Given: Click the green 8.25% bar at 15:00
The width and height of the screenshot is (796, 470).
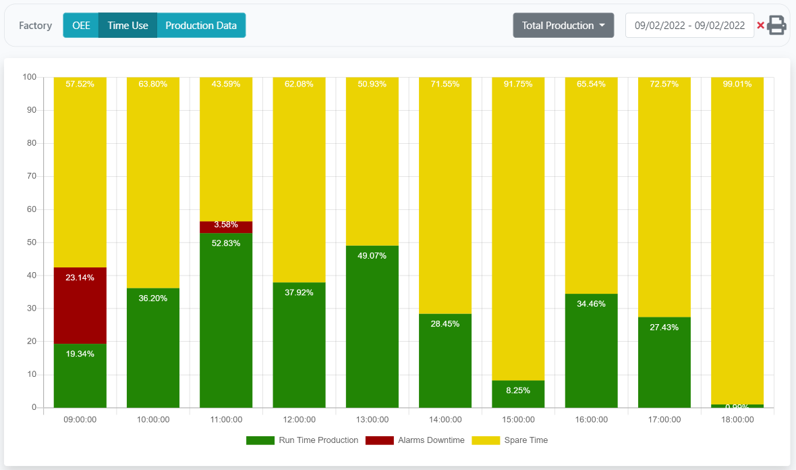Looking at the screenshot, I should pyautogui.click(x=518, y=394).
